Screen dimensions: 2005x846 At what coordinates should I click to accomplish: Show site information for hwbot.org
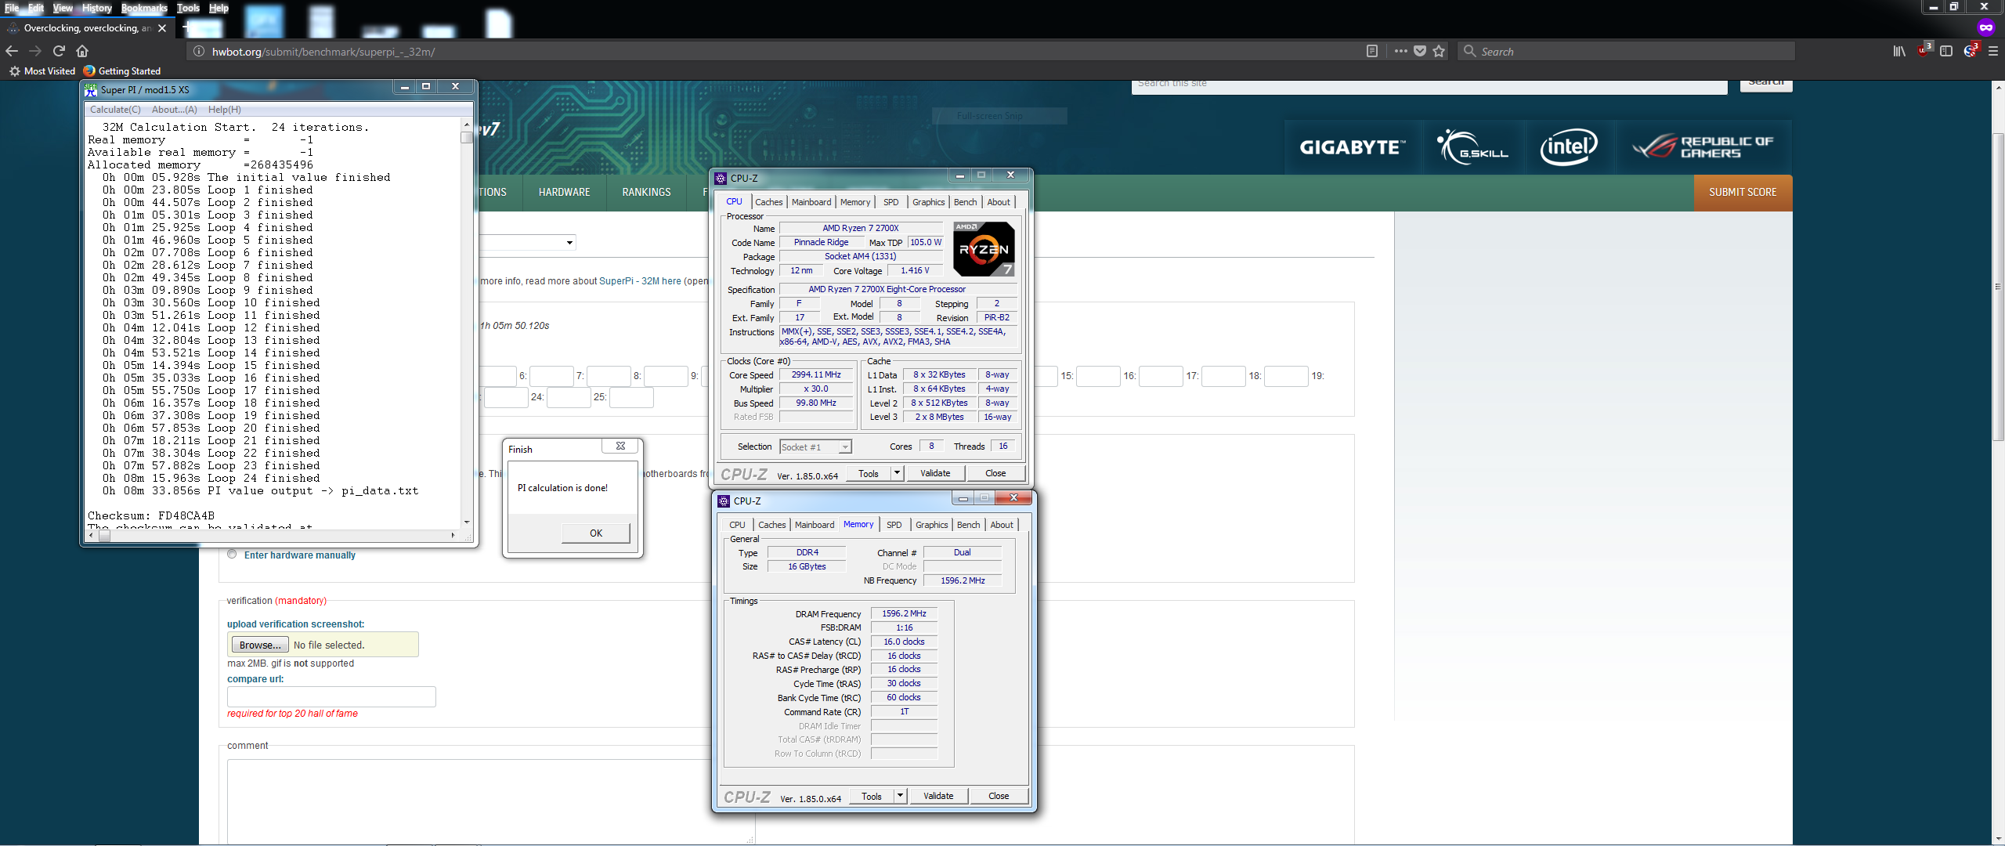pos(199,51)
